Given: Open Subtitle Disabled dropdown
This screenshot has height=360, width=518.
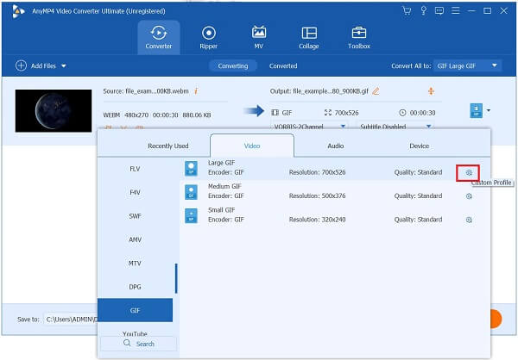Looking at the screenshot, I should [x=395, y=126].
